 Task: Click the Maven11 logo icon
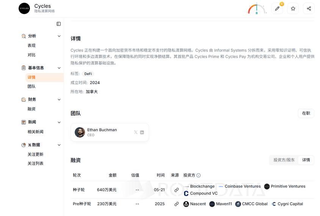point(212,204)
